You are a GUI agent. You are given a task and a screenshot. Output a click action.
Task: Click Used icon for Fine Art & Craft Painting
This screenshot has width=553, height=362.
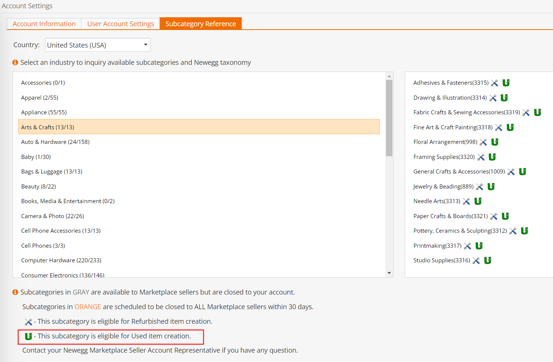tap(510, 127)
